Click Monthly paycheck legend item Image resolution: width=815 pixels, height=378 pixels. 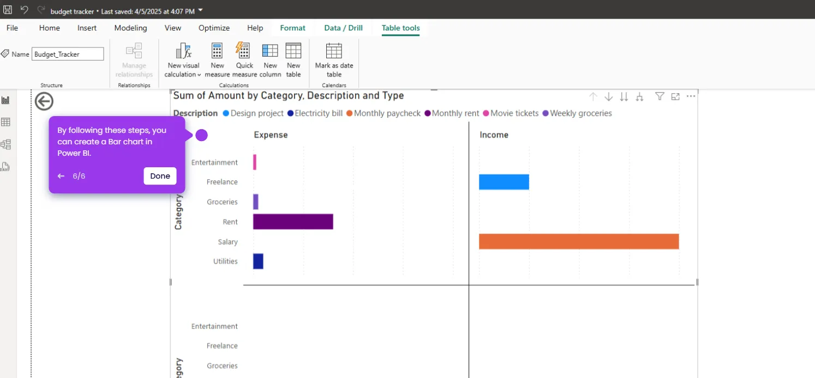tap(384, 113)
